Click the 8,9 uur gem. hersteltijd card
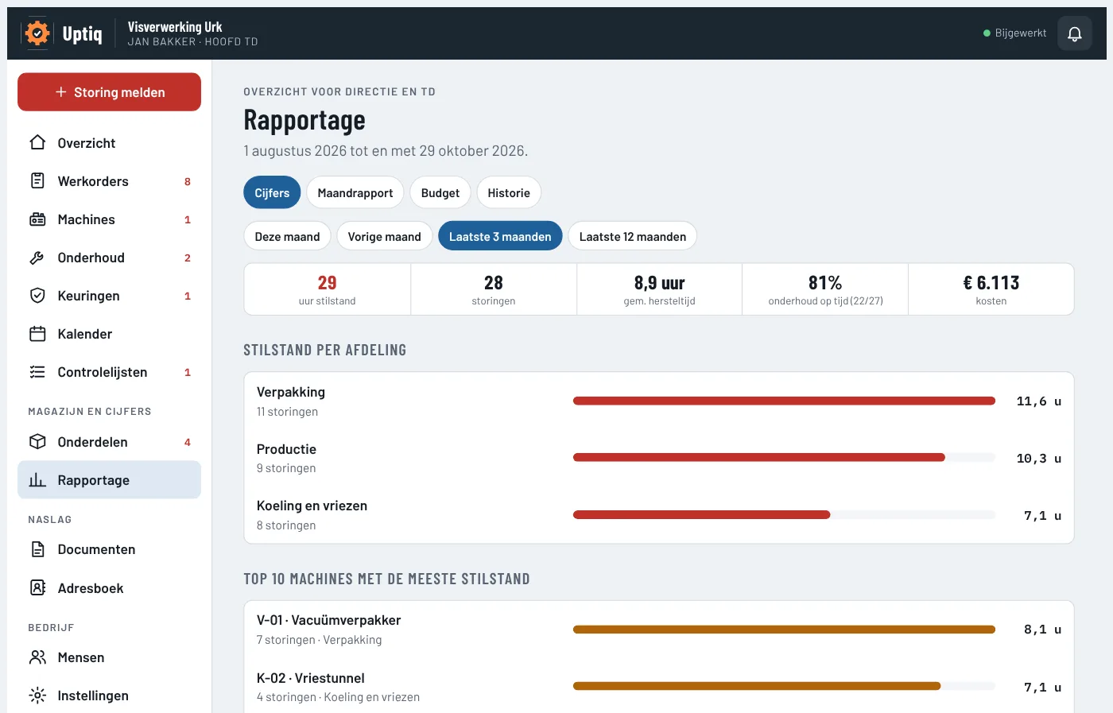 660,289
